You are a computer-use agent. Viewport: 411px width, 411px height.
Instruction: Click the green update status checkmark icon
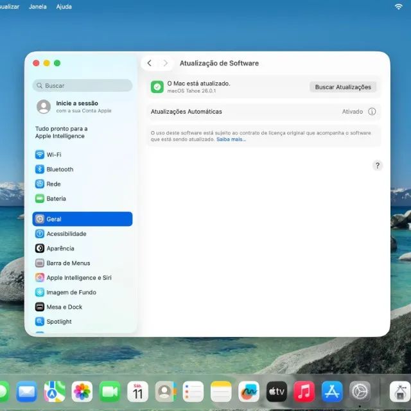[157, 87]
